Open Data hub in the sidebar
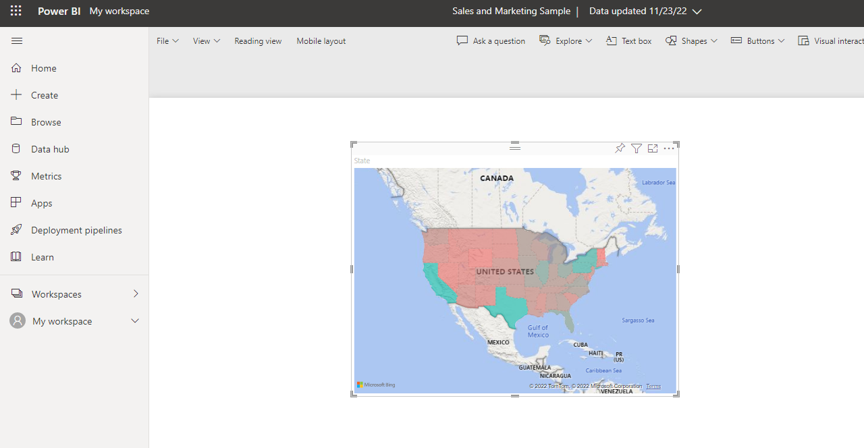Viewport: 864px width, 448px height. pyautogui.click(x=74, y=149)
